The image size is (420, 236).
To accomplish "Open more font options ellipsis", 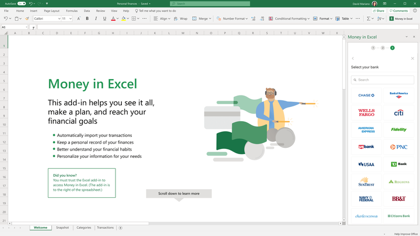I will click(x=144, y=18).
